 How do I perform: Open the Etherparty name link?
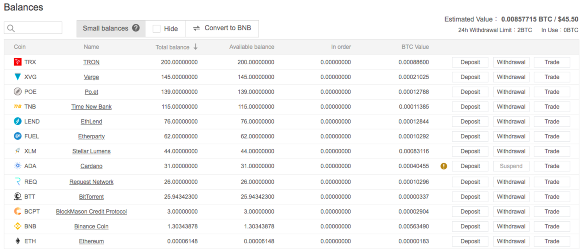(91, 136)
